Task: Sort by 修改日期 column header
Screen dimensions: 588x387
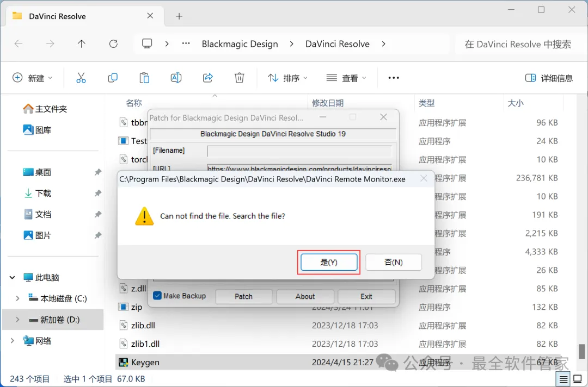Action: click(x=327, y=103)
